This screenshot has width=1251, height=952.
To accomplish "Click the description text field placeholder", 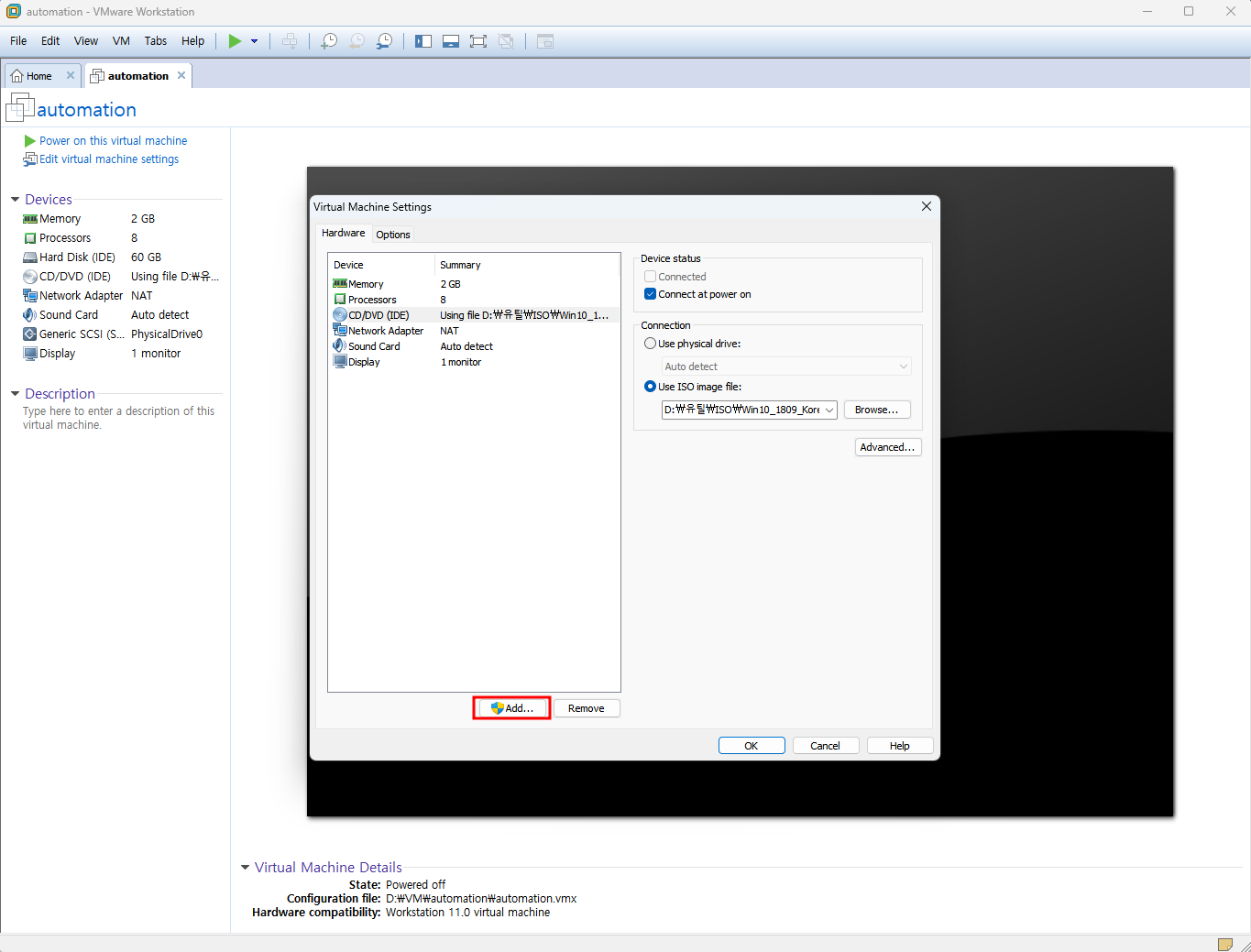I will pos(119,418).
